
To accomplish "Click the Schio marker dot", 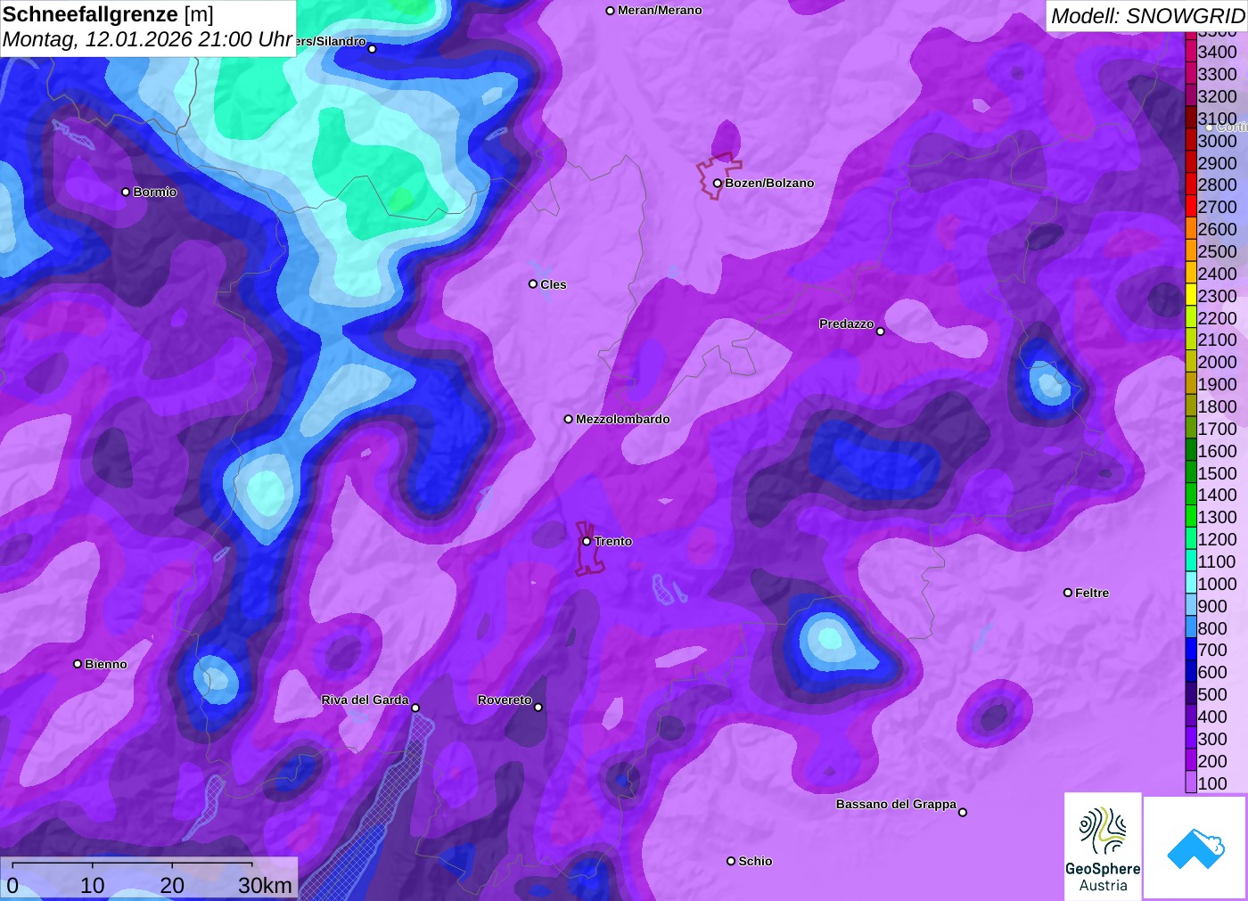I will (x=731, y=861).
